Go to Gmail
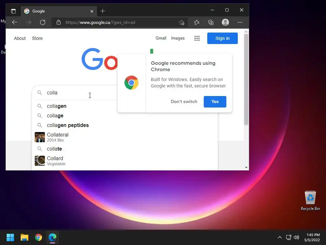Screen dimensions: 326x245 tap(161, 38)
